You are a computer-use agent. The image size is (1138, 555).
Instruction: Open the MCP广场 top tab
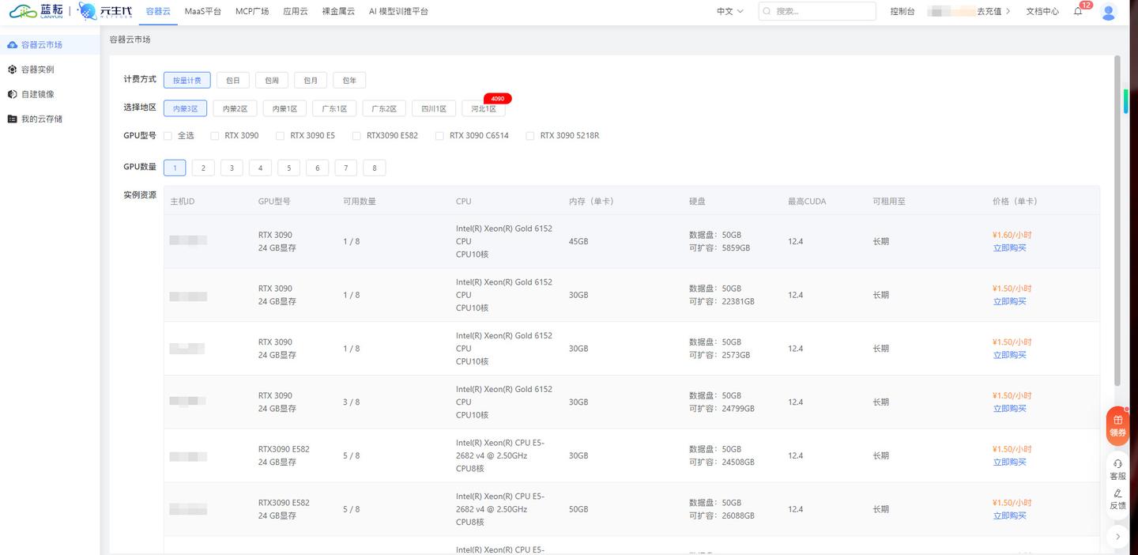point(252,11)
